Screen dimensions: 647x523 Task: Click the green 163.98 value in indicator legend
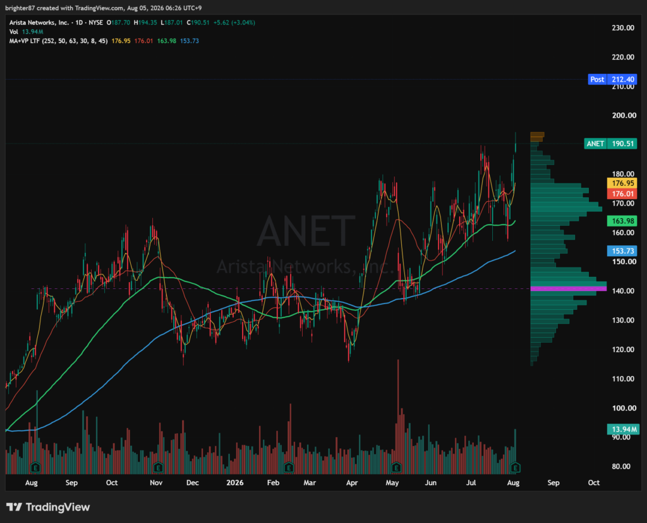pyautogui.click(x=167, y=40)
